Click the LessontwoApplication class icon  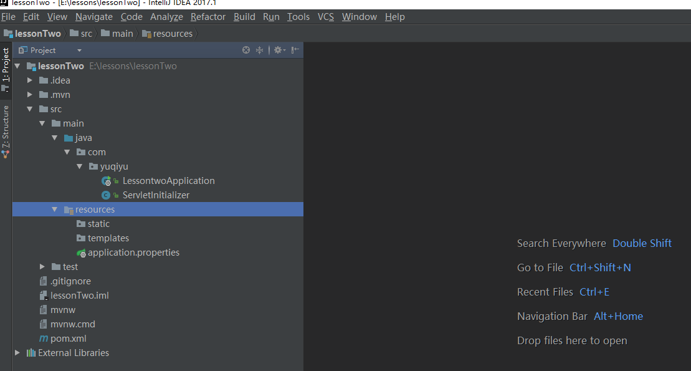[x=106, y=181]
